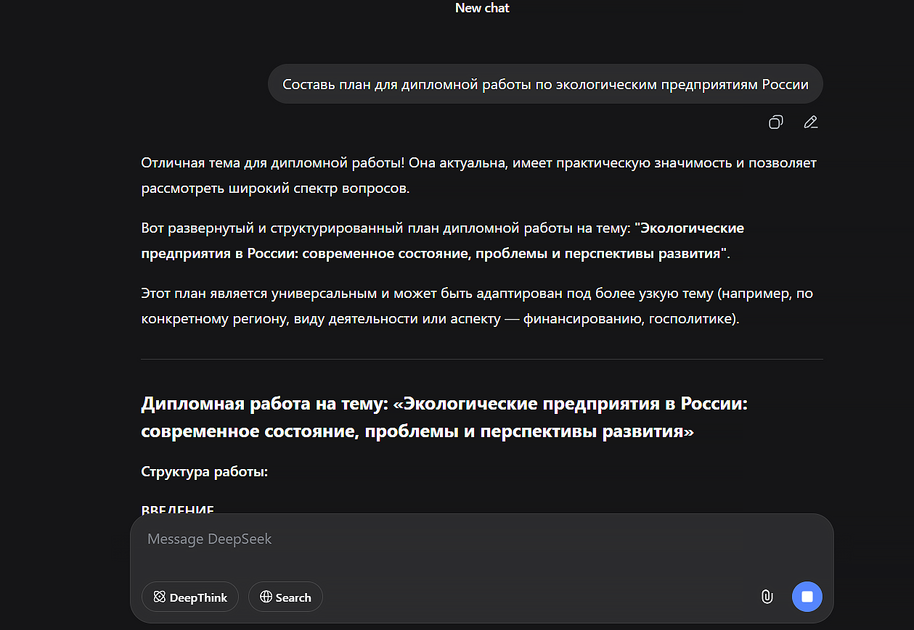Screen dimensions: 914x630
Task: Click the ВВЕДЕНИЕ section heading
Action: click(177, 510)
